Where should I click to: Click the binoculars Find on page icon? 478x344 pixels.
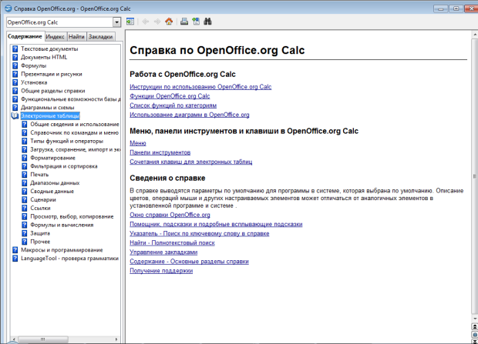pos(208,22)
